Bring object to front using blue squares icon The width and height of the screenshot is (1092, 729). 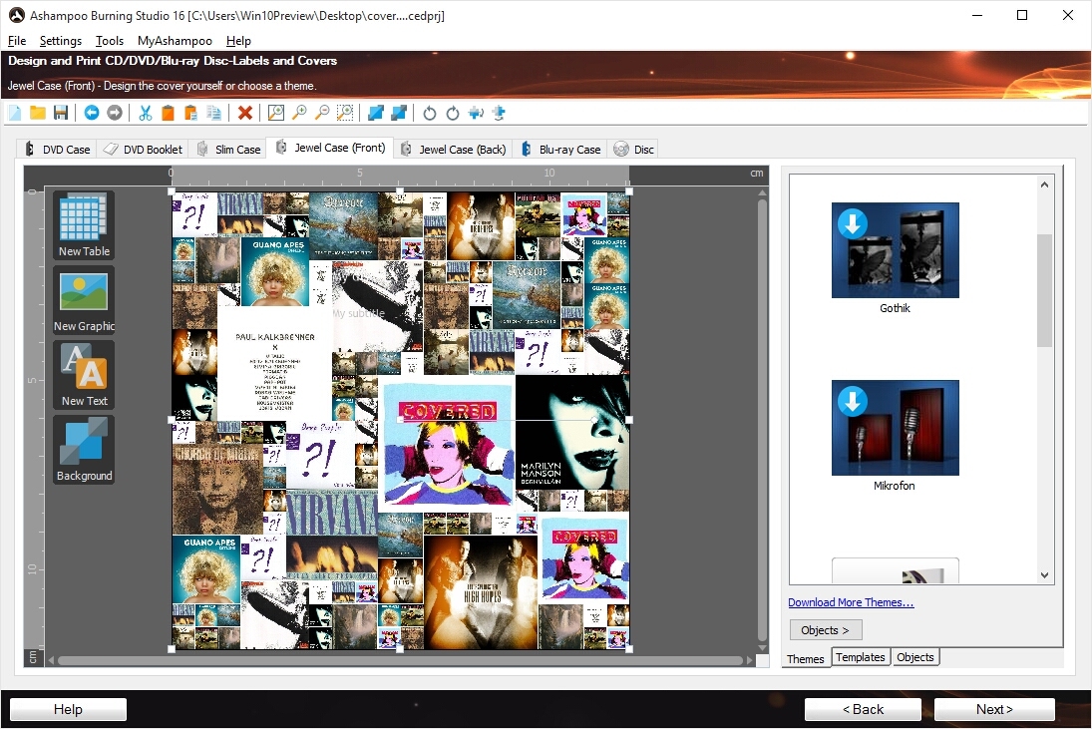[376, 113]
